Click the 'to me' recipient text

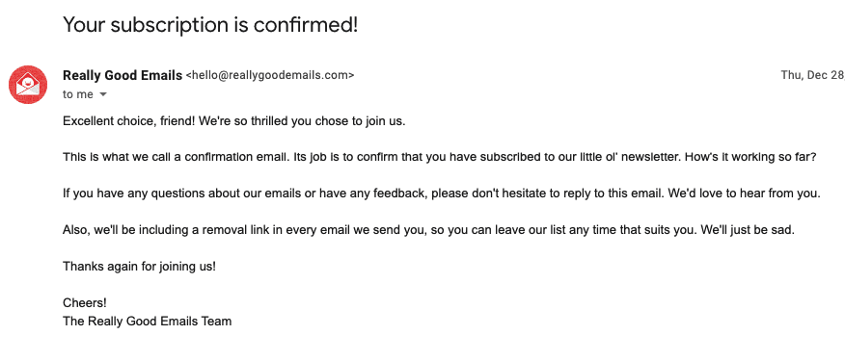tap(78, 94)
